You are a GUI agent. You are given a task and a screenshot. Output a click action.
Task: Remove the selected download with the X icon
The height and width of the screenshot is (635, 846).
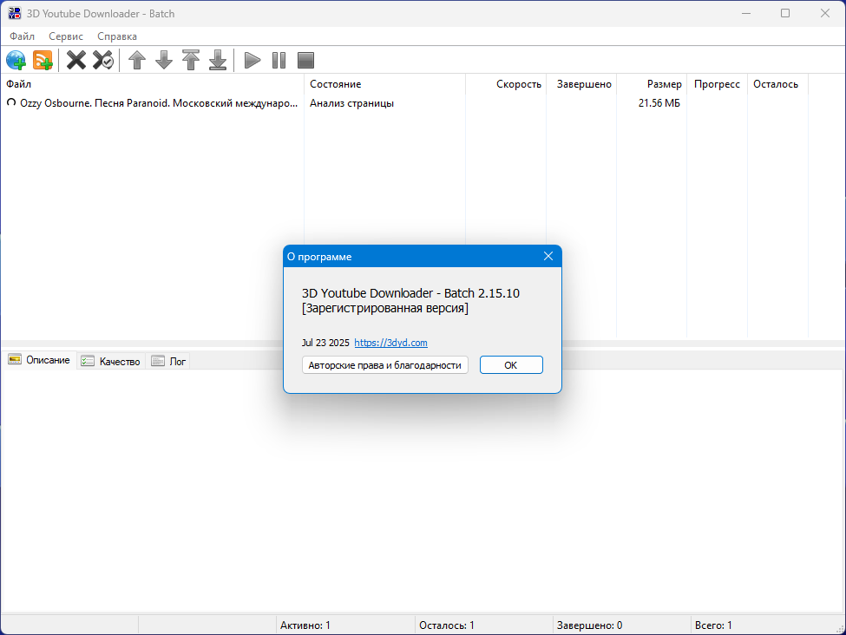76,60
